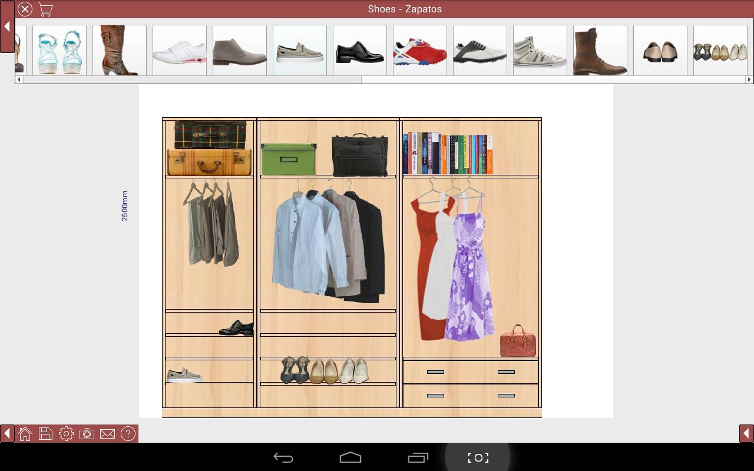Send the design via the envelope icon
754x471 pixels.
click(x=107, y=434)
